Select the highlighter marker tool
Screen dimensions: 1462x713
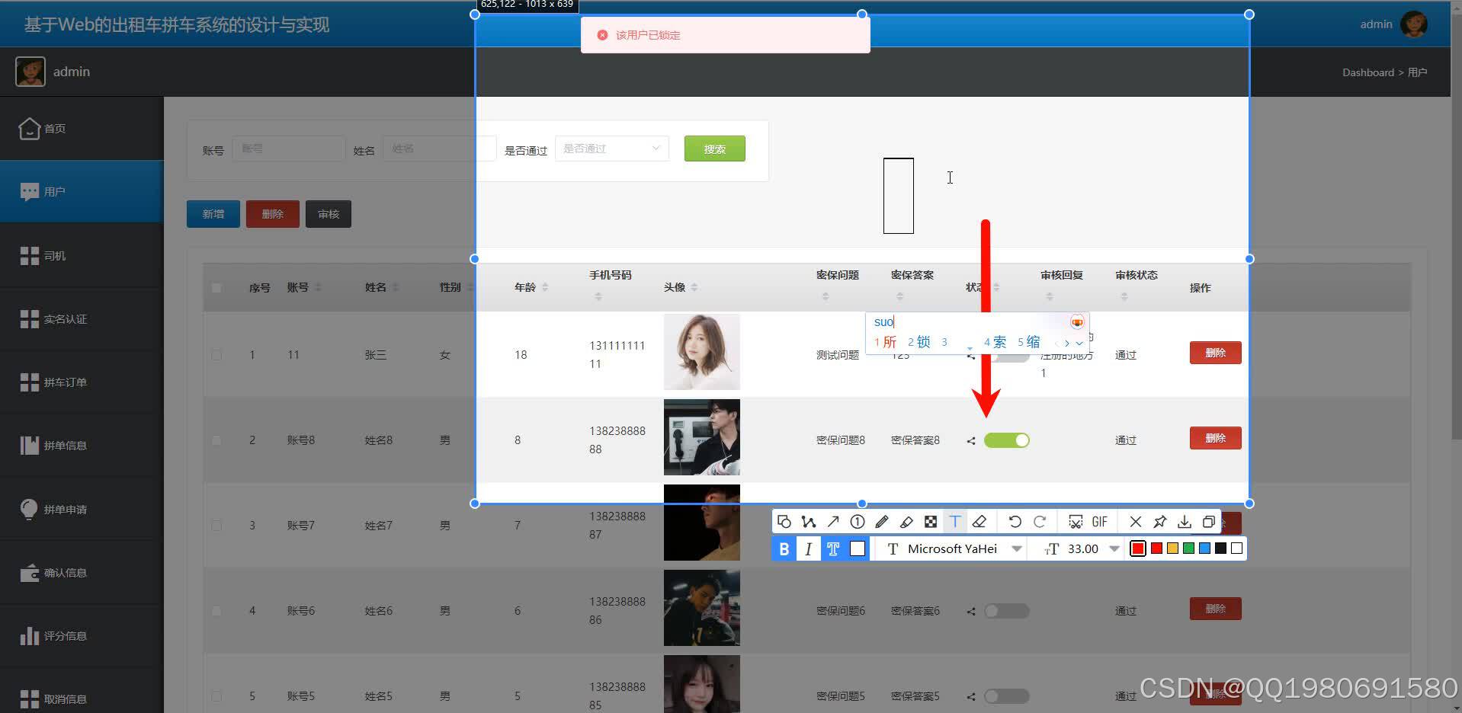(x=906, y=522)
